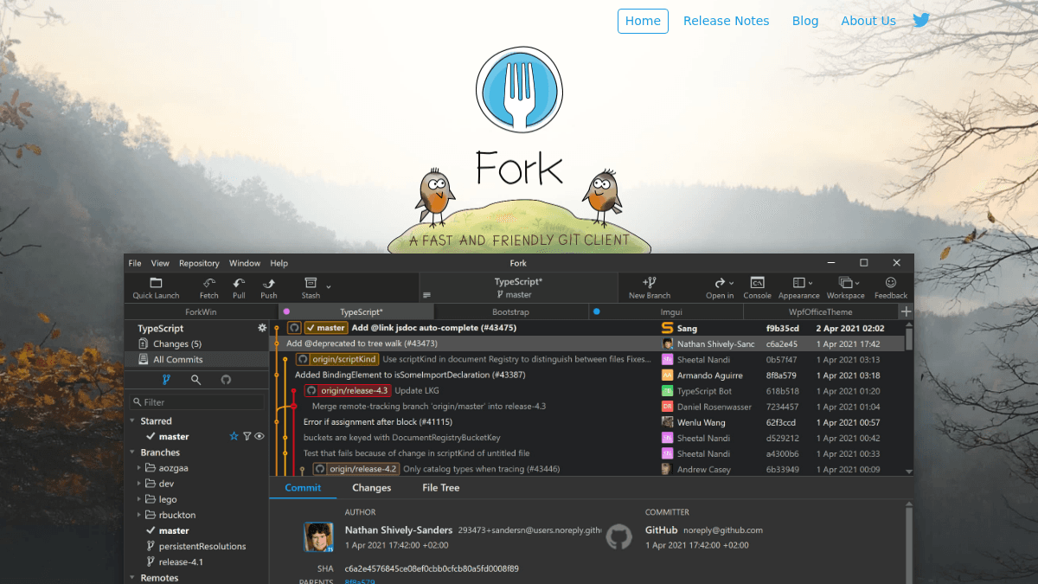Switch to the ForkWin repository tab
Image resolution: width=1038 pixels, height=584 pixels.
pos(202,311)
